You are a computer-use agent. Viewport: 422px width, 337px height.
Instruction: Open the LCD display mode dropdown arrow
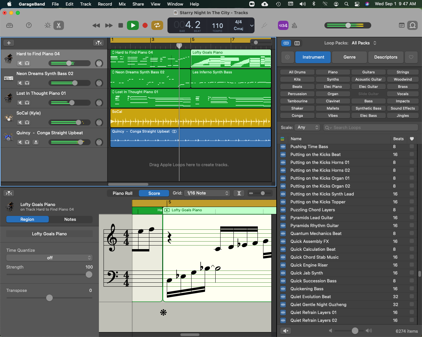click(x=252, y=25)
